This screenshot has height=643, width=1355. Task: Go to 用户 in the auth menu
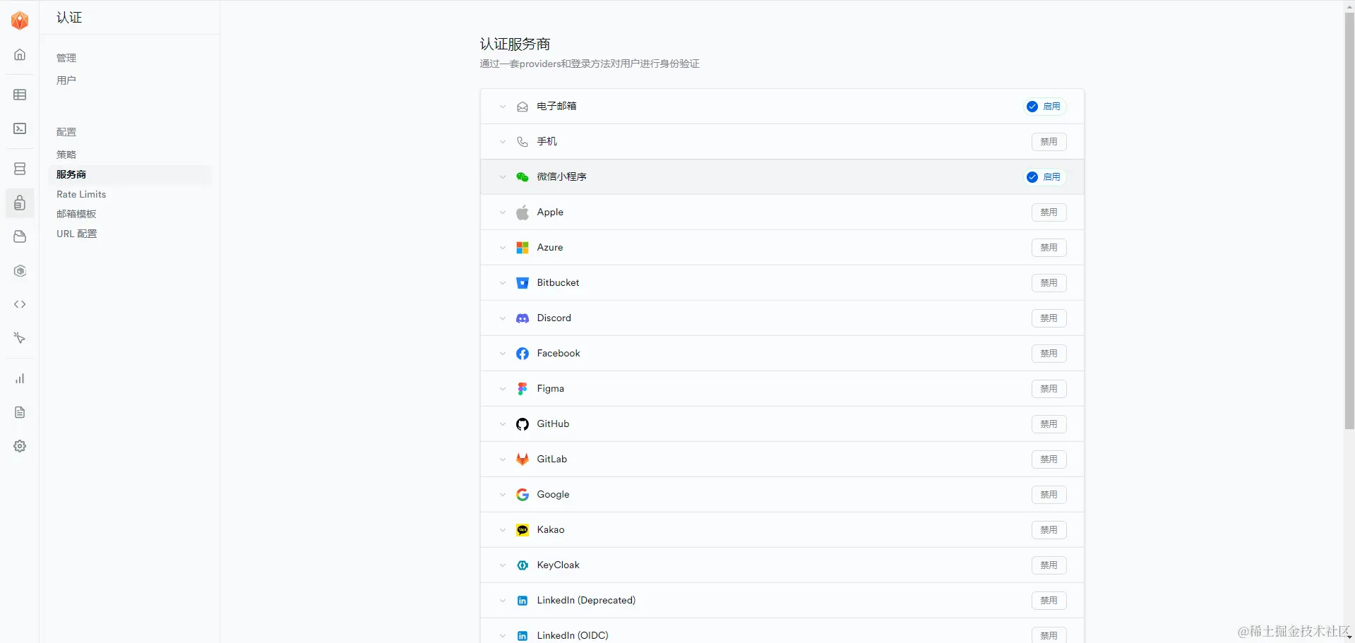[66, 80]
